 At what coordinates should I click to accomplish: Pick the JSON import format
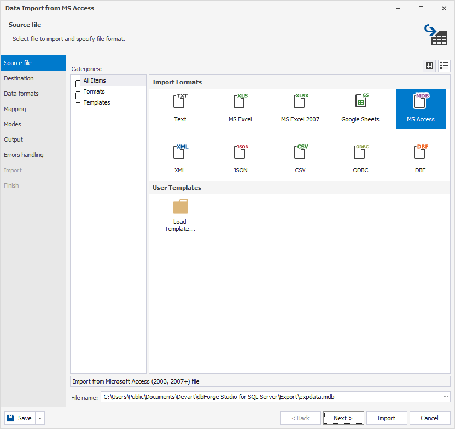240,159
